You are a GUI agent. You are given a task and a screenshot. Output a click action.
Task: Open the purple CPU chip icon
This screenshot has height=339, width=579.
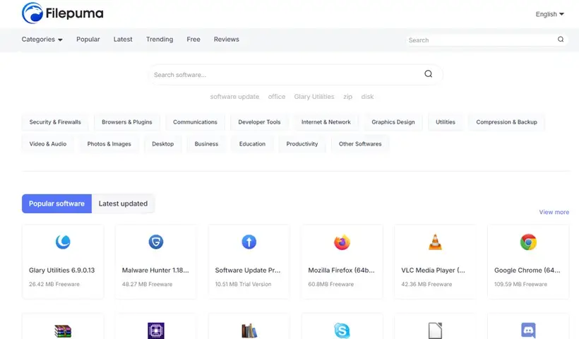click(156, 331)
